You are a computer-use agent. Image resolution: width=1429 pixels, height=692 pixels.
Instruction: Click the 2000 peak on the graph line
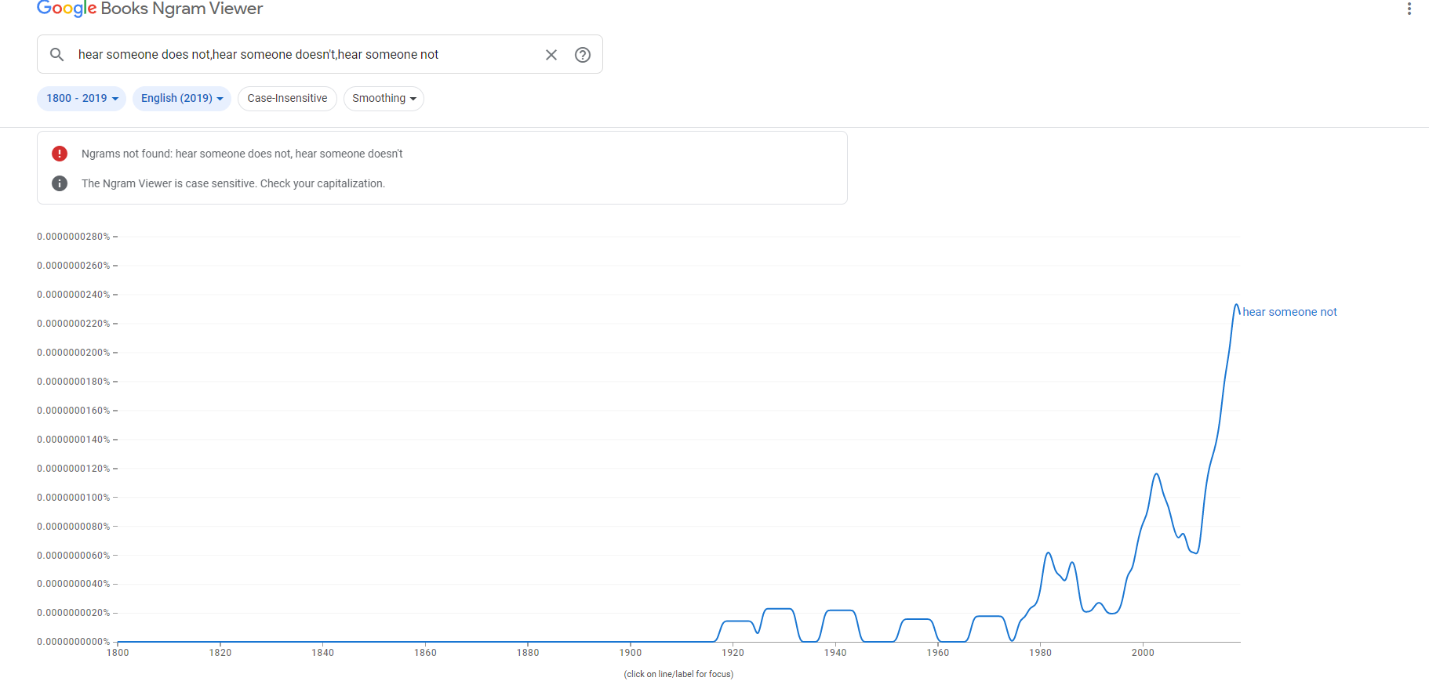point(1156,474)
